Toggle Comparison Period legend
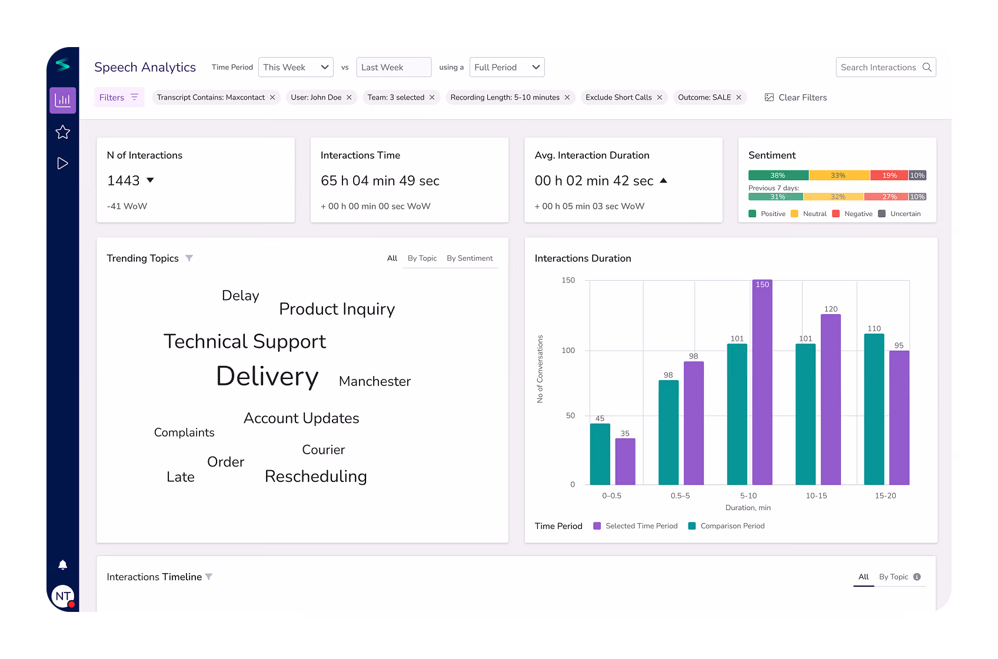 coord(727,526)
